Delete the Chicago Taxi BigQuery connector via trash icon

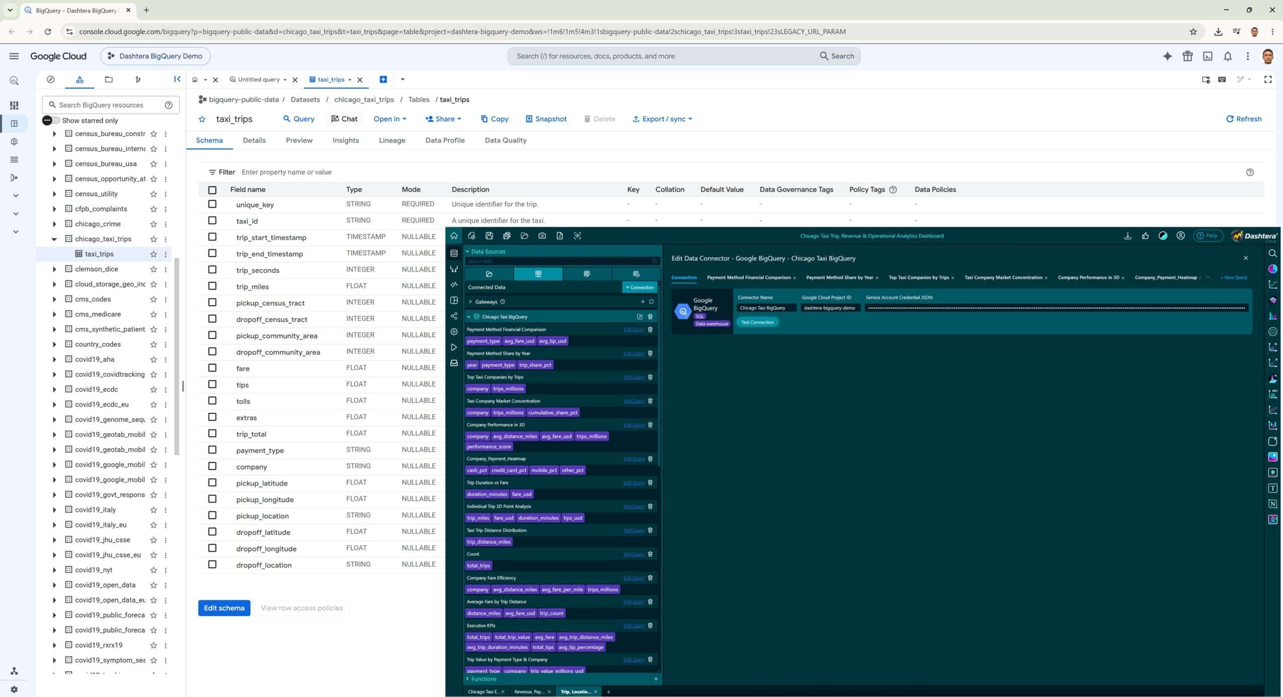pyautogui.click(x=651, y=317)
